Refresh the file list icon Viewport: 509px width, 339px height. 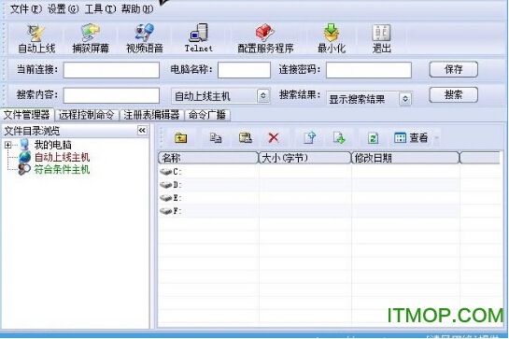tap(373, 138)
